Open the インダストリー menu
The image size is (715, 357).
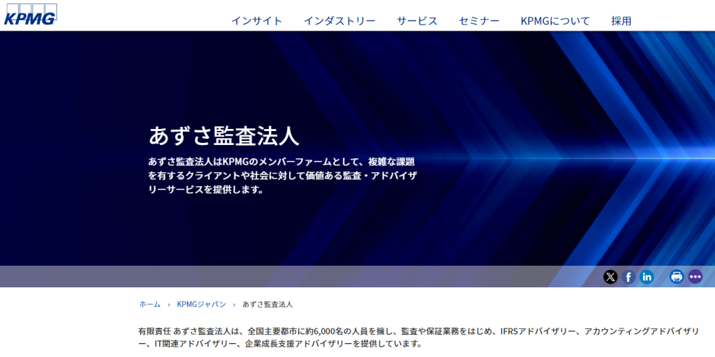pyautogui.click(x=339, y=21)
